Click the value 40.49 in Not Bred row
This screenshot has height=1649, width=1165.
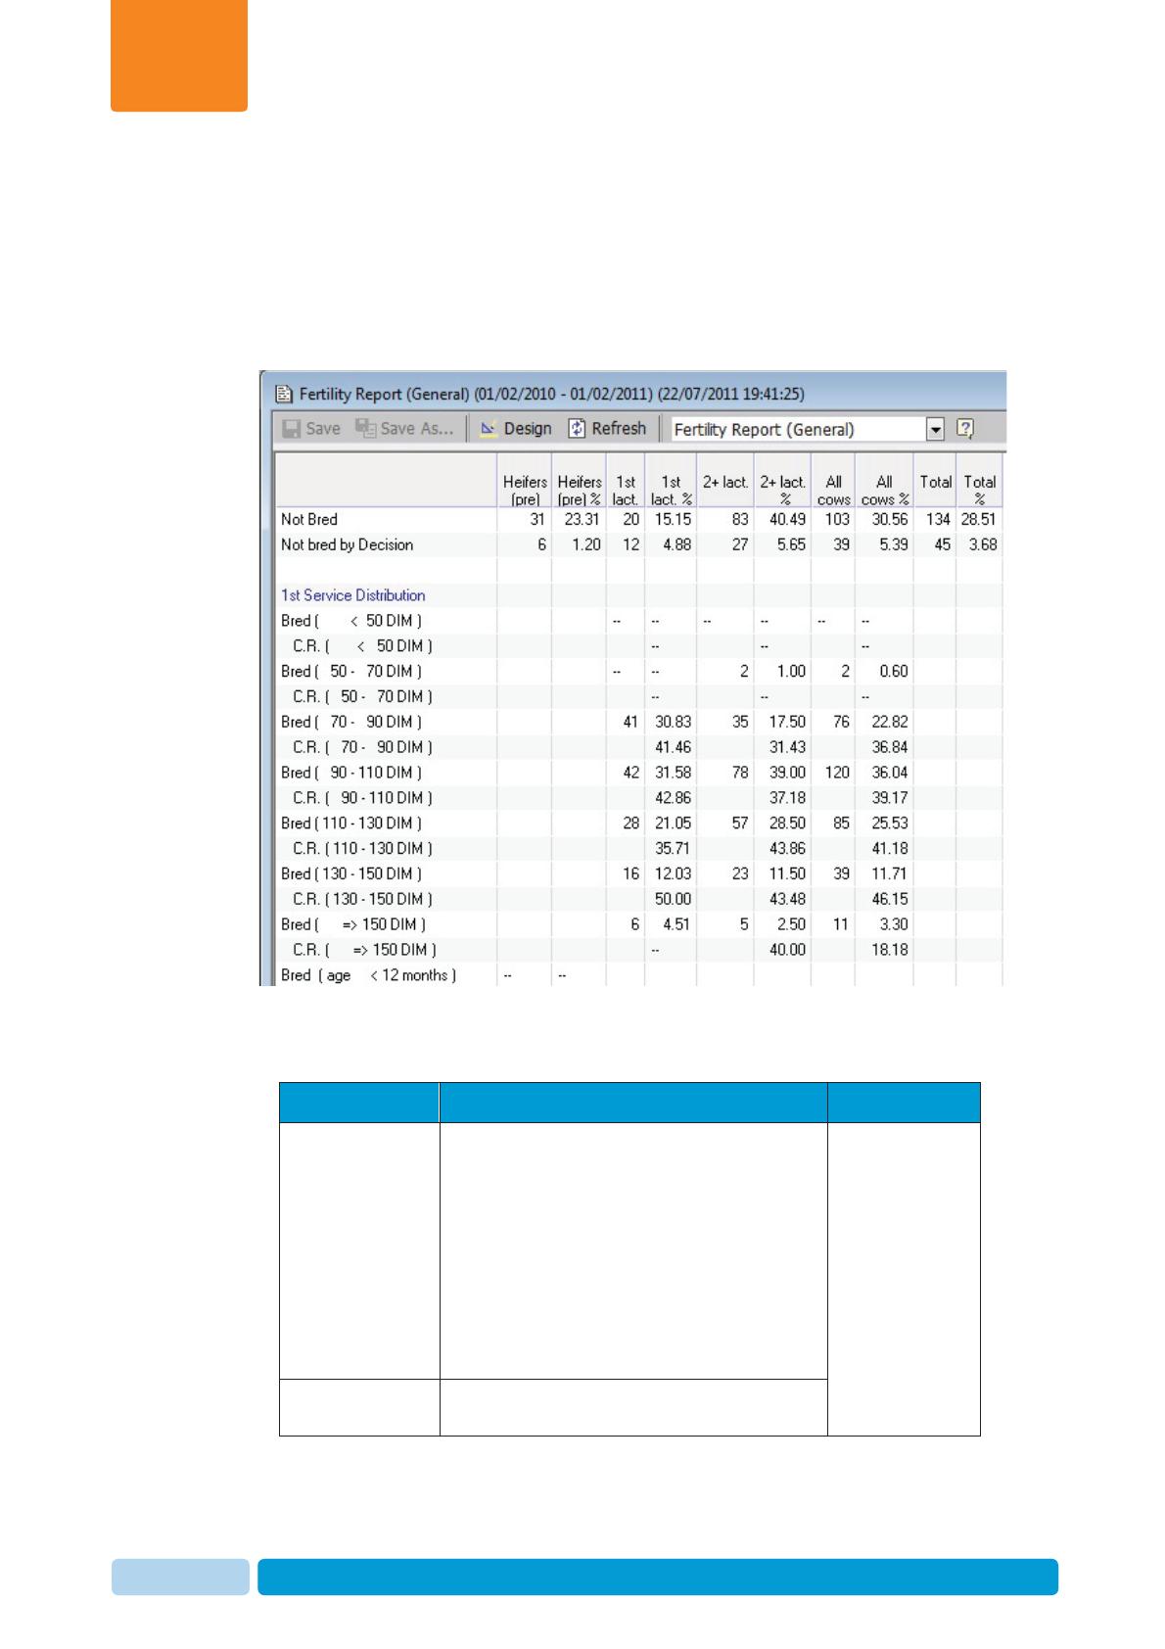[787, 519]
